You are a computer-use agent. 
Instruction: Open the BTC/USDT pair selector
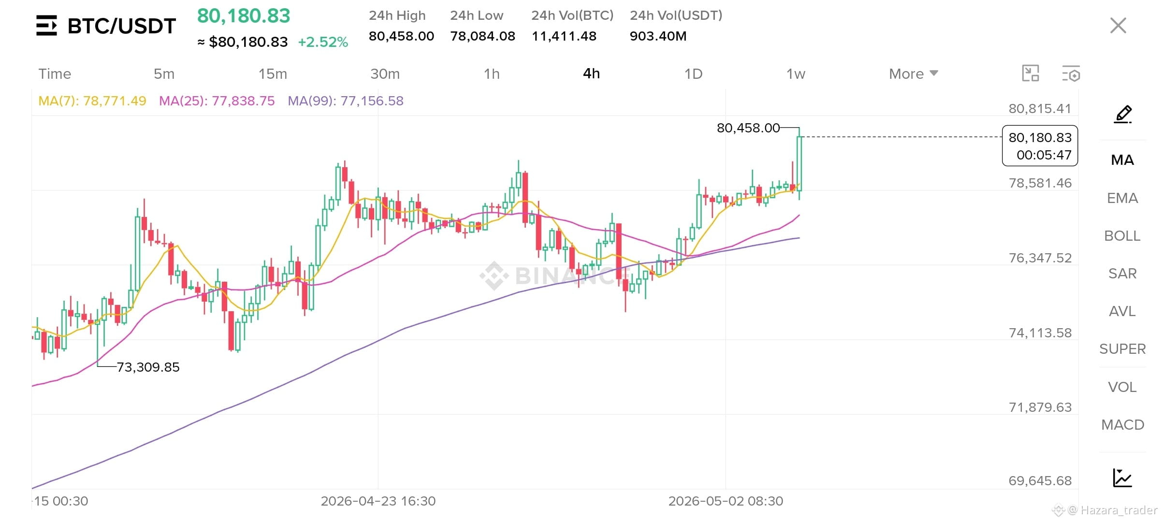[121, 26]
